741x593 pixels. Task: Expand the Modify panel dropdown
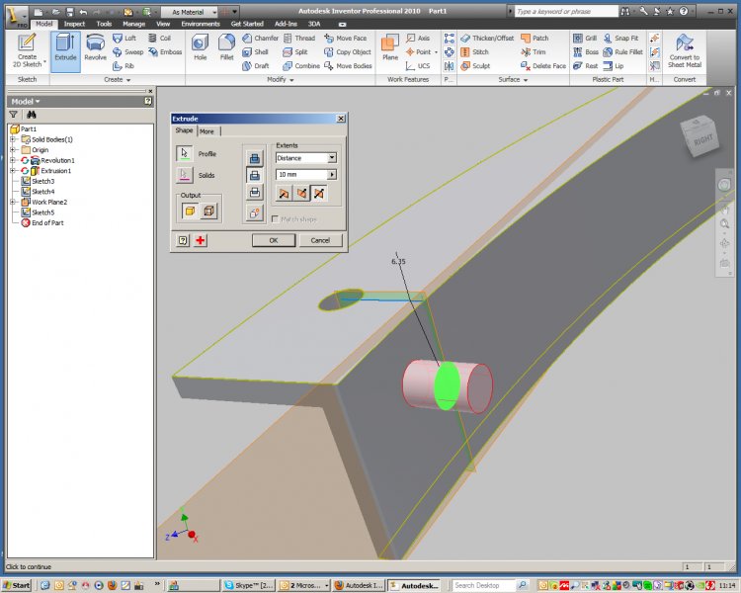click(281, 79)
